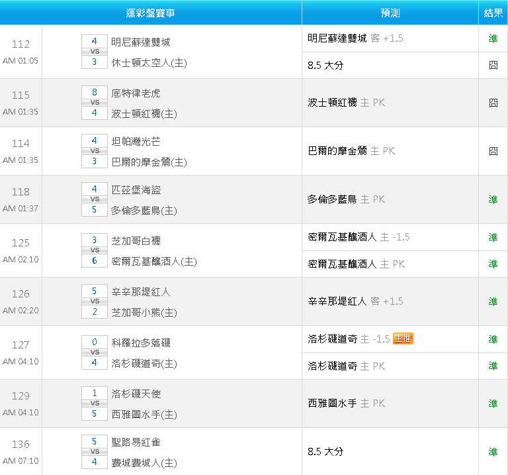This screenshot has height=475, width=508.
Task: Click team name 波士頓紅襪(主) in matchup column
Action: pyautogui.click(x=144, y=113)
